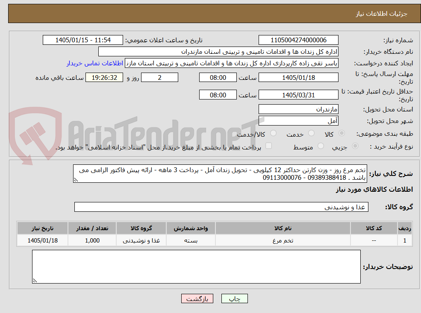Click the delivery province field مازندران
This screenshot has height=313, width=421.
[x=298, y=109]
